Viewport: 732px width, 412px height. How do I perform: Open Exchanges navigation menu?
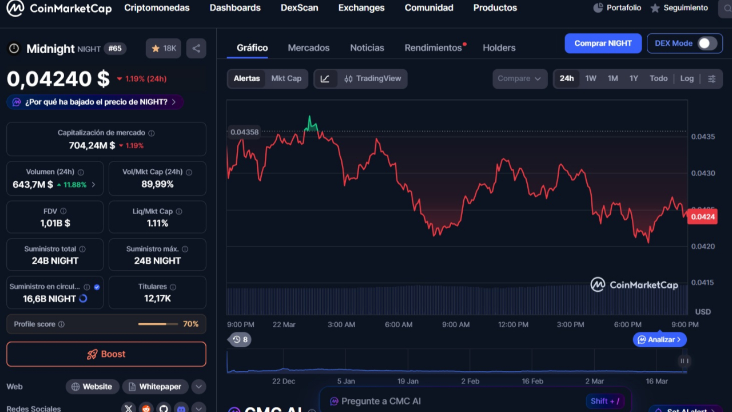[361, 8]
